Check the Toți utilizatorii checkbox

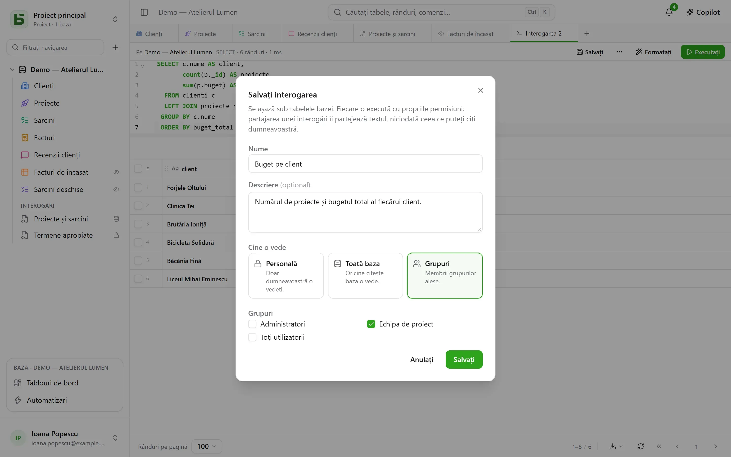(252, 337)
